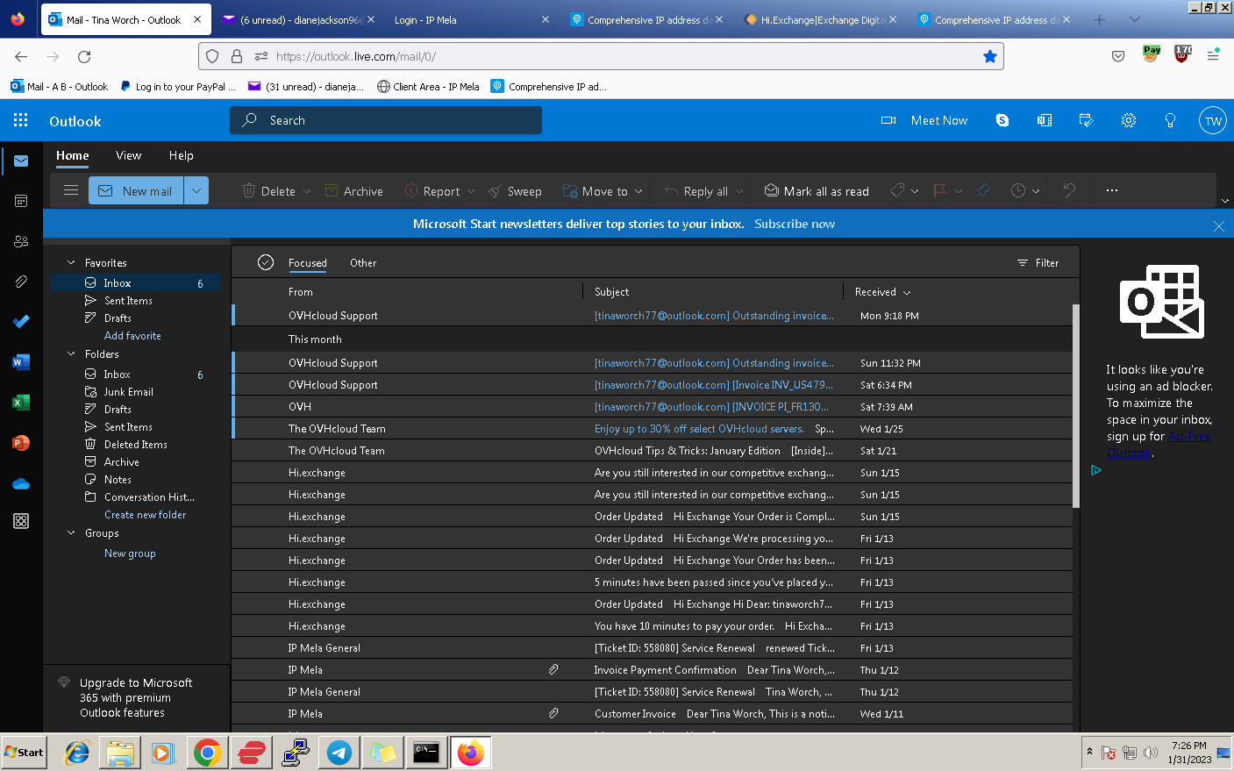Screen dimensions: 1234x771
Task: Collapse the Folders section chevron
Action: point(71,353)
